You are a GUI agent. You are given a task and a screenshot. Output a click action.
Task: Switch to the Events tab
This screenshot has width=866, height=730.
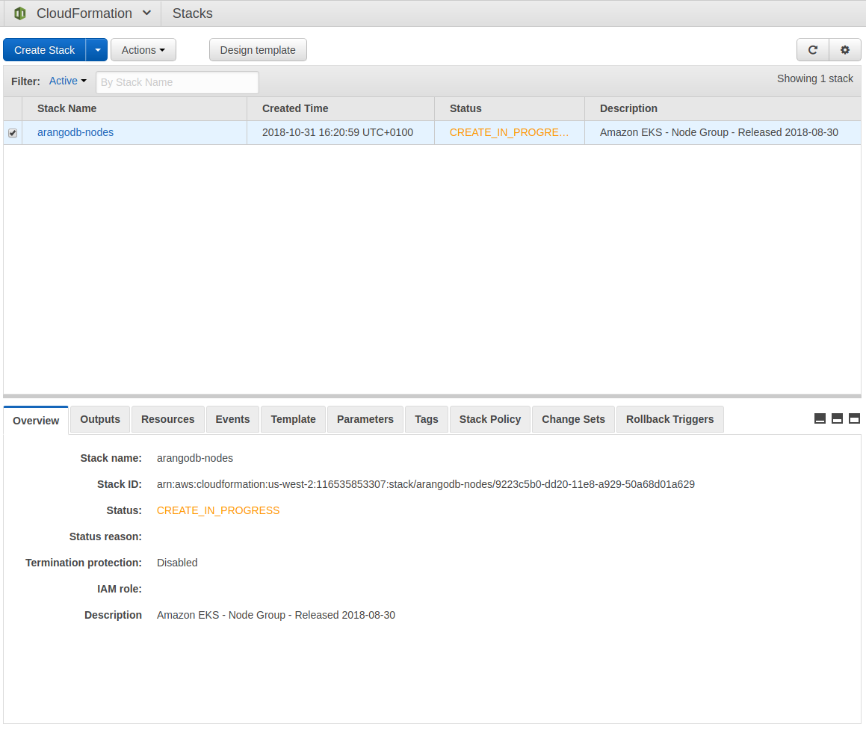pyautogui.click(x=232, y=419)
